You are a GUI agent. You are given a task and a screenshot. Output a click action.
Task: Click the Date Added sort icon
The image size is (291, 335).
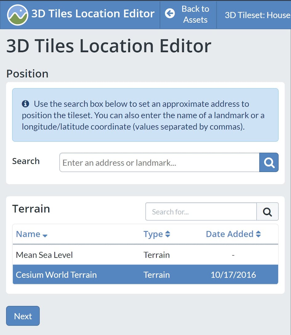coord(258,234)
